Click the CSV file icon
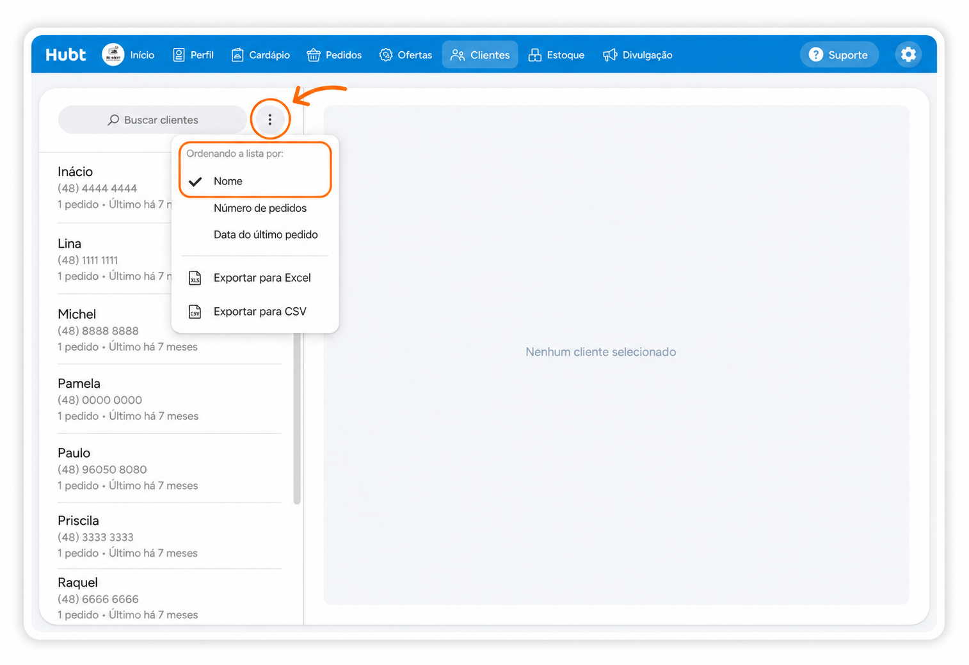 coord(195,312)
